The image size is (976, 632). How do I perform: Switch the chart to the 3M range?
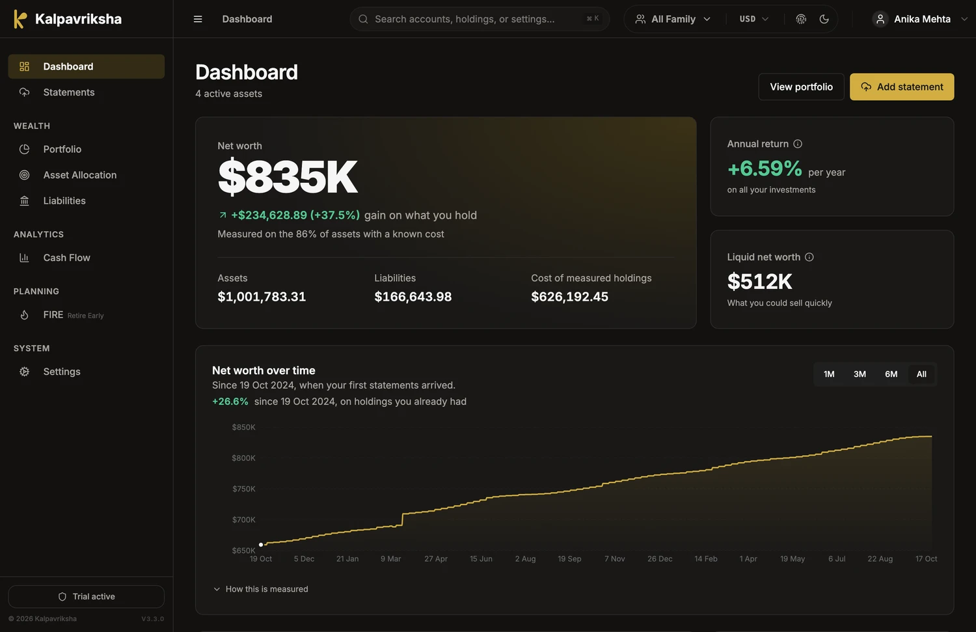click(860, 374)
